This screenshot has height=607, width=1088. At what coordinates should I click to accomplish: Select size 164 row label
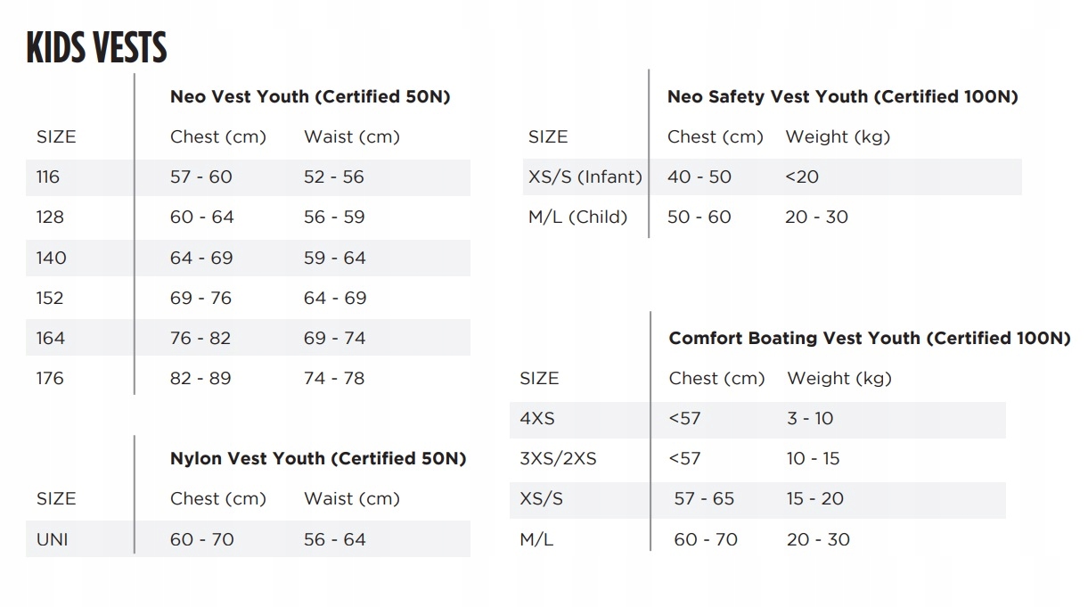tap(51, 338)
